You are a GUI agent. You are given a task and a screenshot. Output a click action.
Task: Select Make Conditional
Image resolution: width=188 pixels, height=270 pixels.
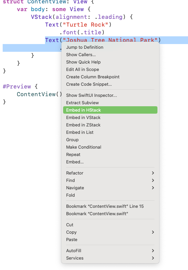pyautogui.click(x=110, y=147)
